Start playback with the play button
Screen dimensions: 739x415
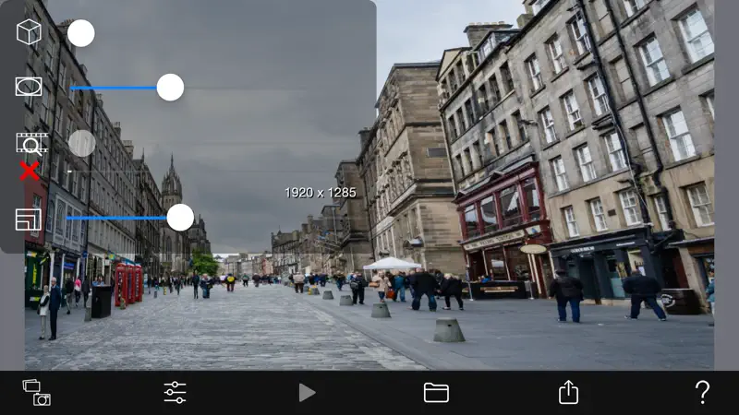click(307, 393)
